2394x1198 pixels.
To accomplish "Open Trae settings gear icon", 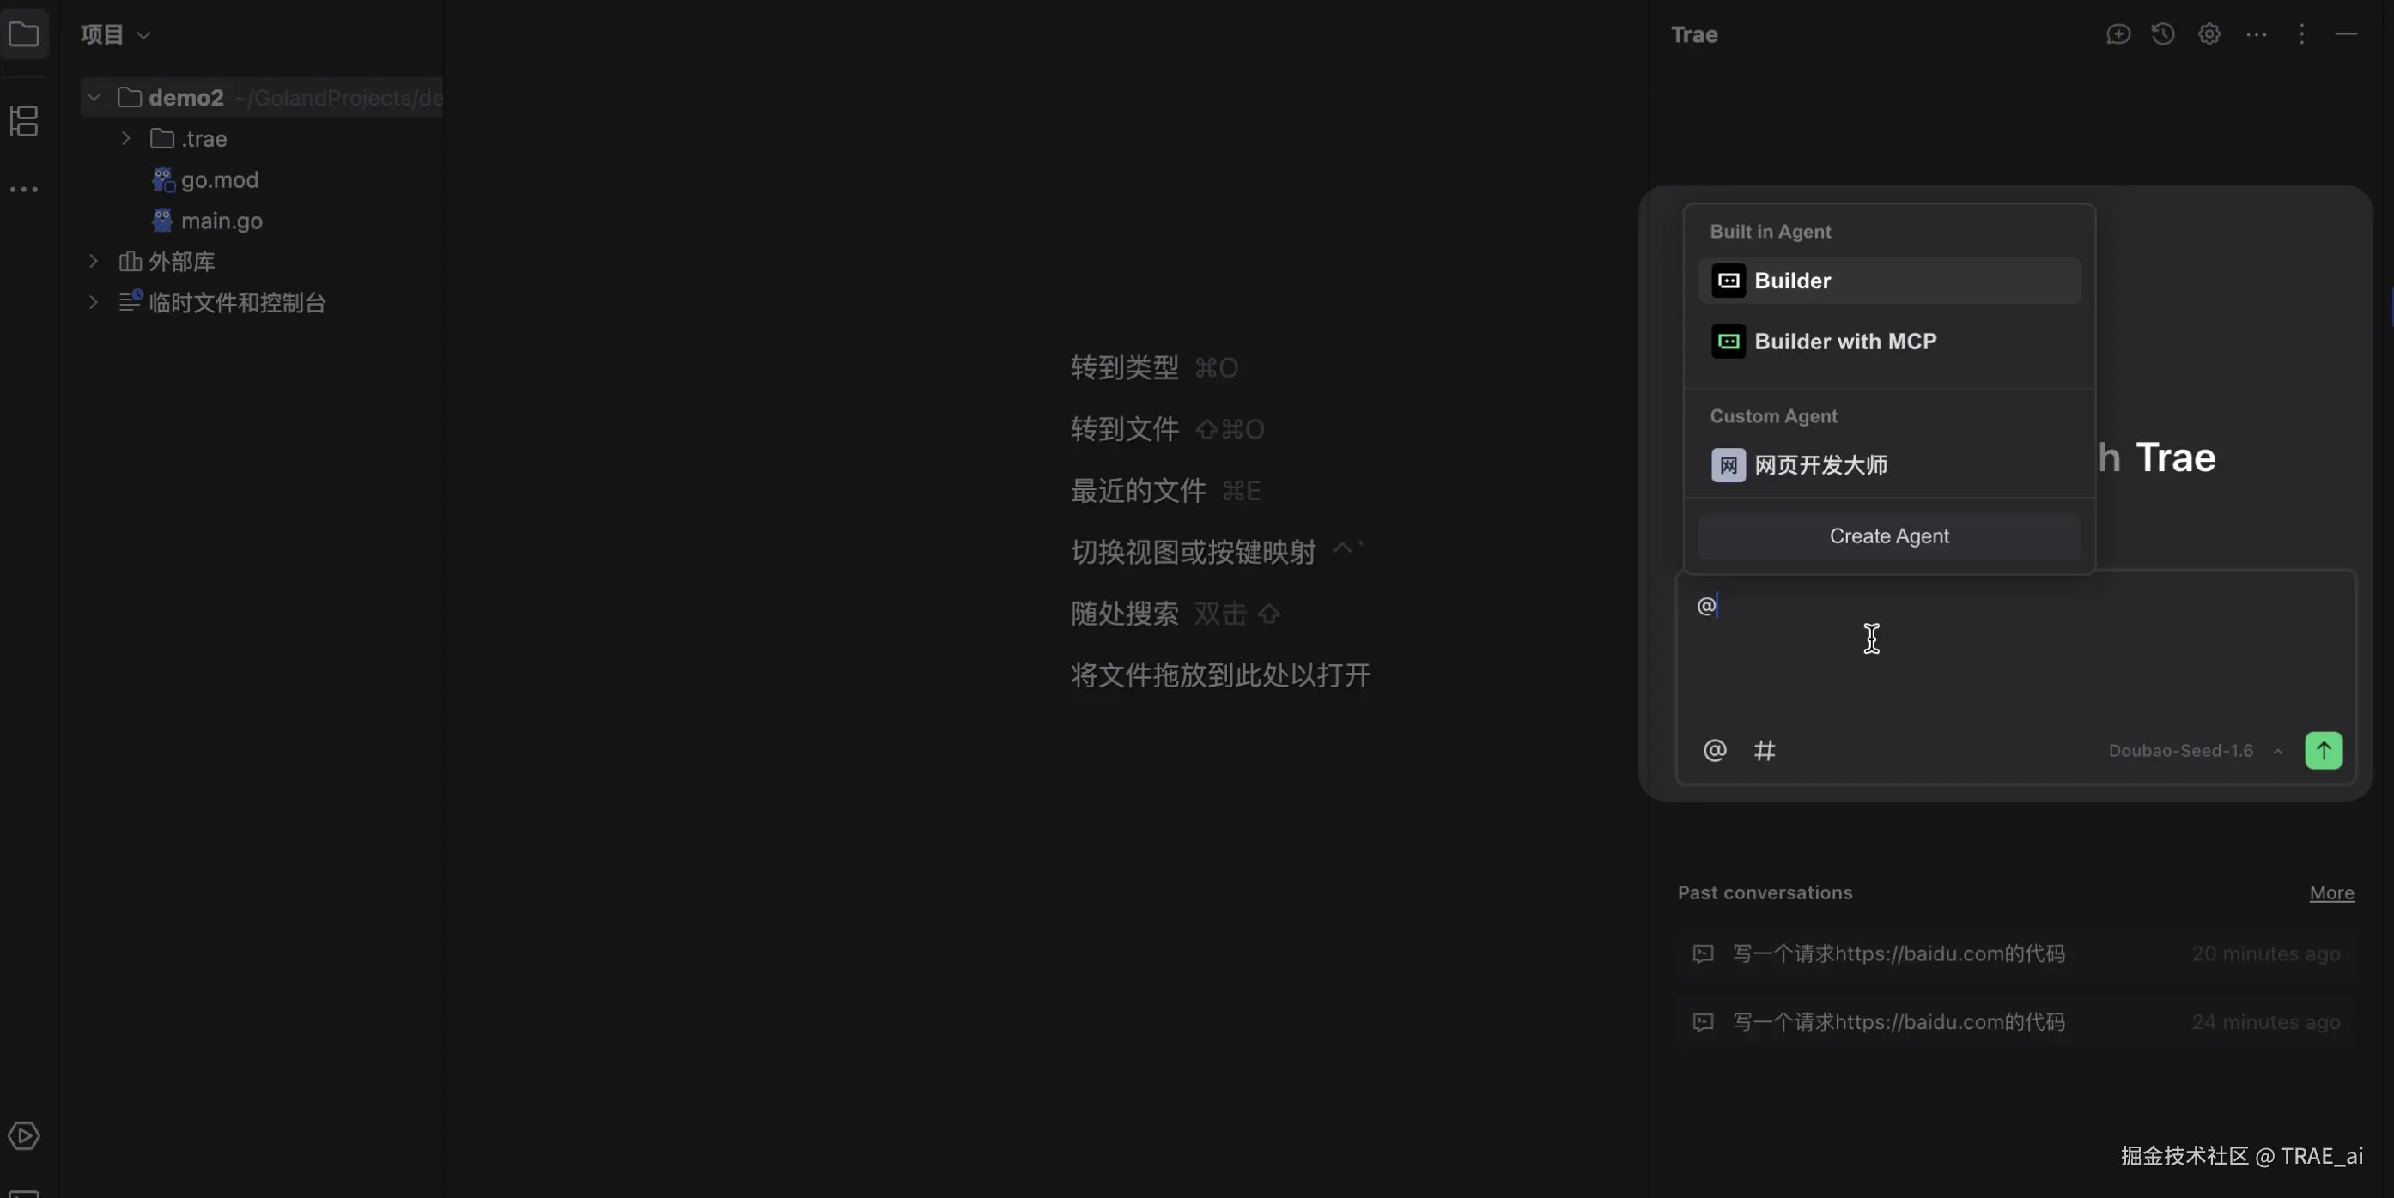I will (2209, 34).
